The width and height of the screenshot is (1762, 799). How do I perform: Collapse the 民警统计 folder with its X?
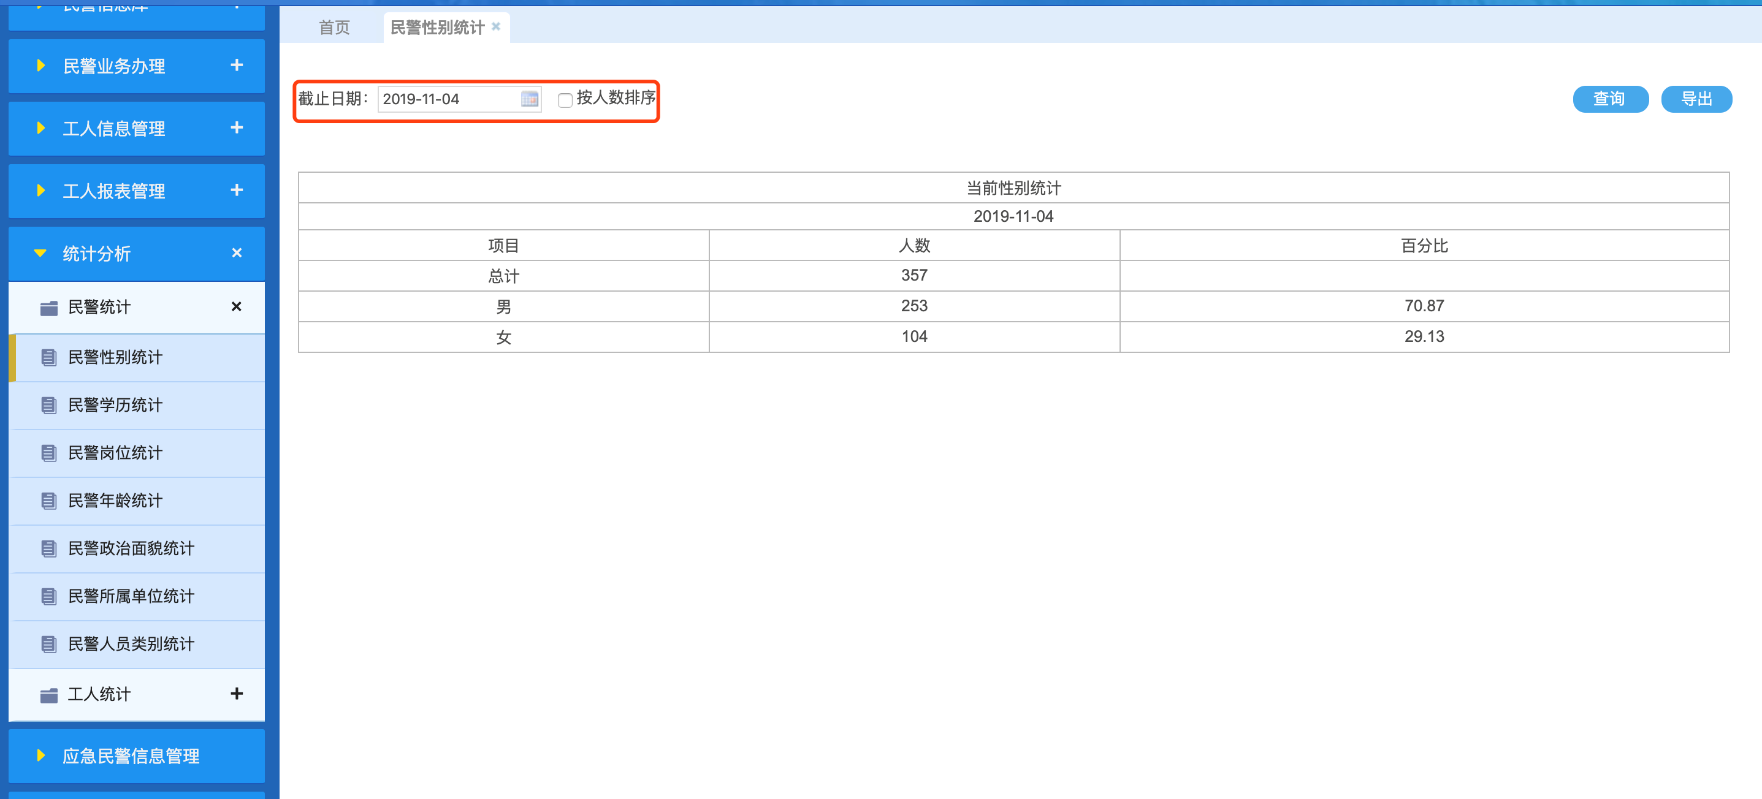237,306
